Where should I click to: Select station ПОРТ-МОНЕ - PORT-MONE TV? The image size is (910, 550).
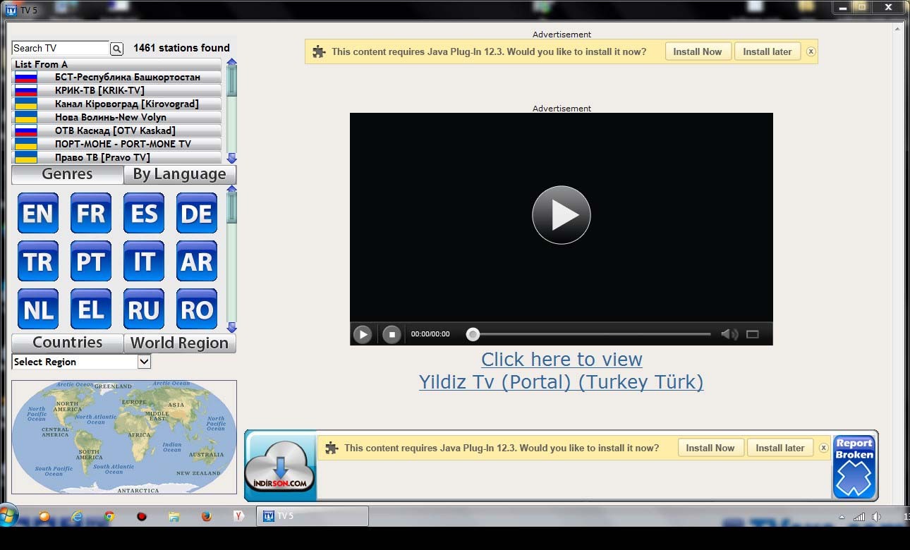click(x=116, y=144)
